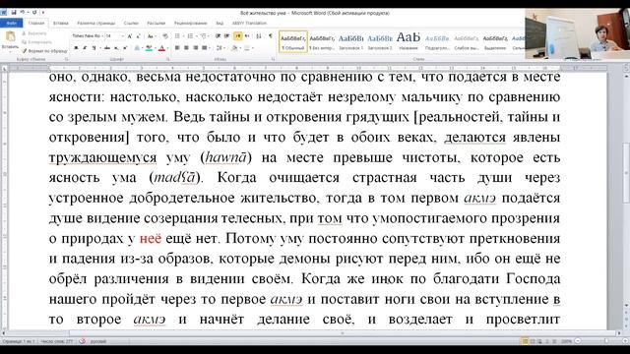Apply bulleted list
Image resolution: width=630 pixels, height=354 pixels.
click(178, 36)
